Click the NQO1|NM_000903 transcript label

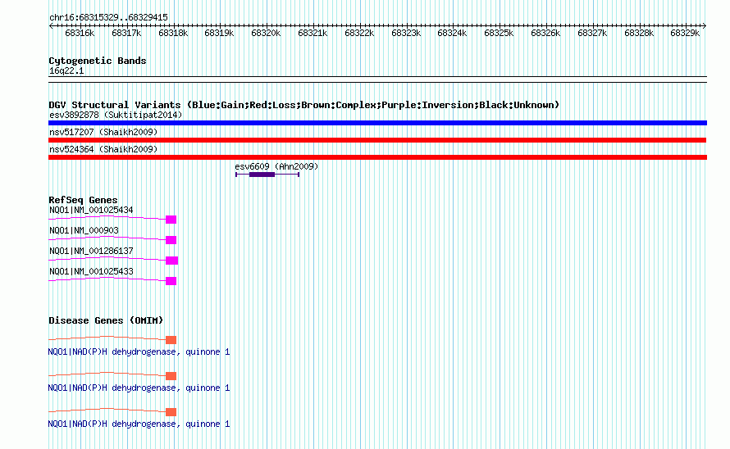click(x=84, y=230)
